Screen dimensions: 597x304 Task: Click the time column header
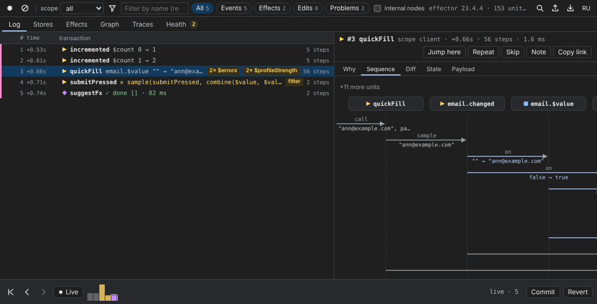pyautogui.click(x=33, y=37)
